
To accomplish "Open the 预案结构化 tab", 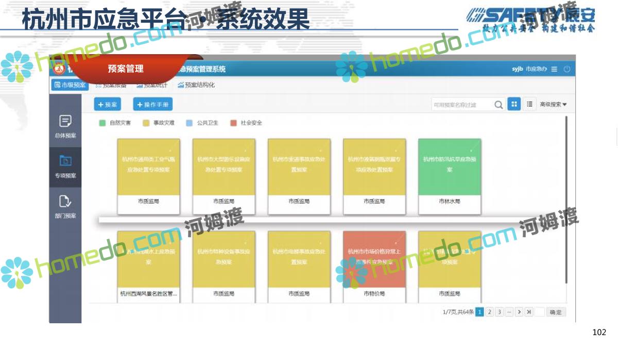I will click(196, 85).
